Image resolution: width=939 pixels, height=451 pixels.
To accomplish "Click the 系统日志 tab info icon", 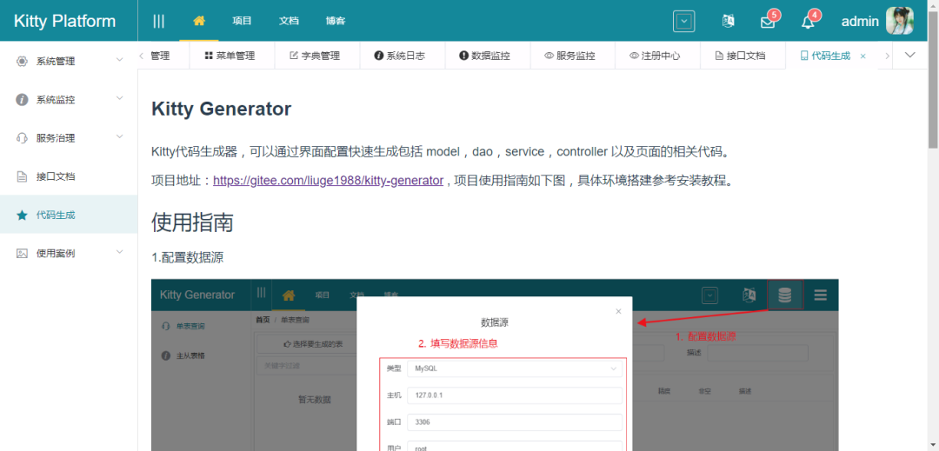I will pos(378,56).
